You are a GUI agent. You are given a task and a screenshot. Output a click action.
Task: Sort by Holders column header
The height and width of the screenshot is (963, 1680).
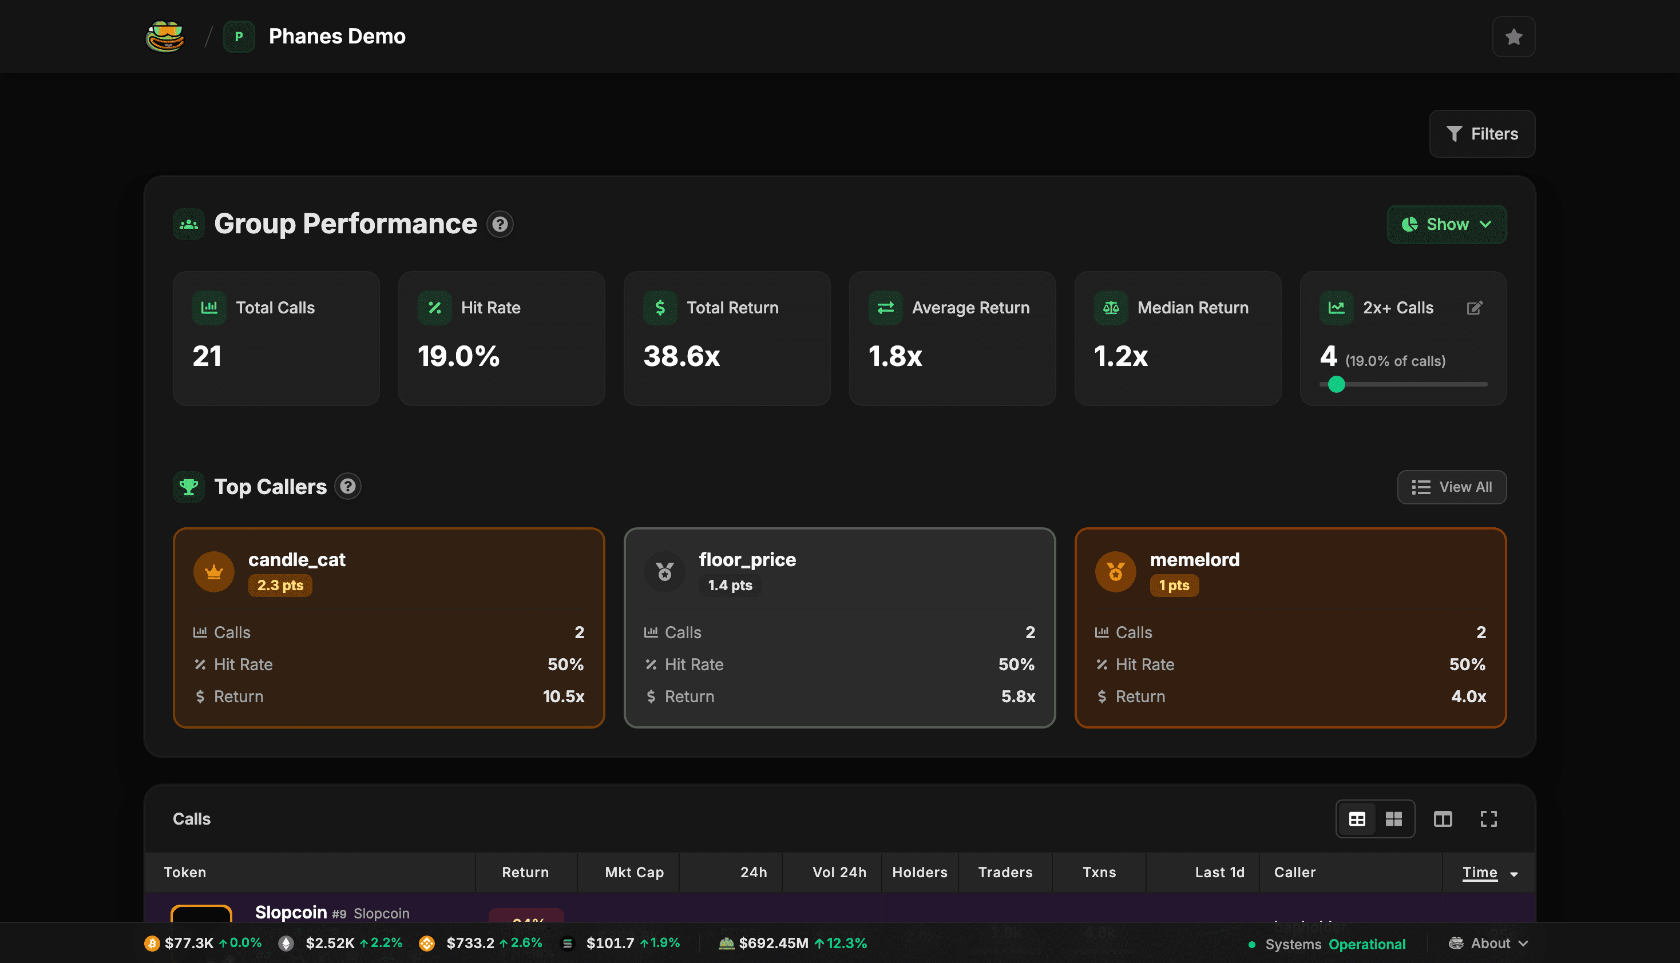click(x=919, y=873)
